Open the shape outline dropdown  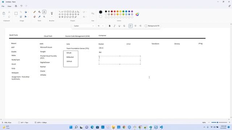pos(84,12)
